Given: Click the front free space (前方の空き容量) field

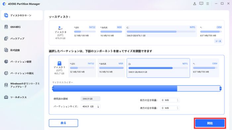Looking at the screenshot, I should [x=170, y=100].
